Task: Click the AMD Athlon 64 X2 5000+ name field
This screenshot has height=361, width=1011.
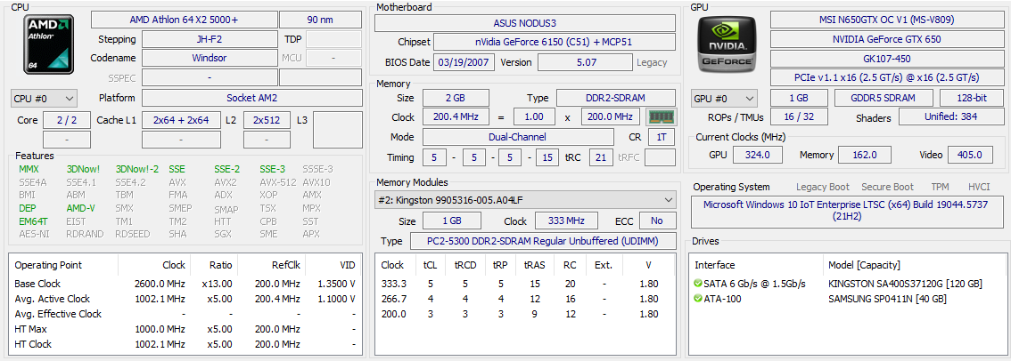Action: [x=184, y=20]
